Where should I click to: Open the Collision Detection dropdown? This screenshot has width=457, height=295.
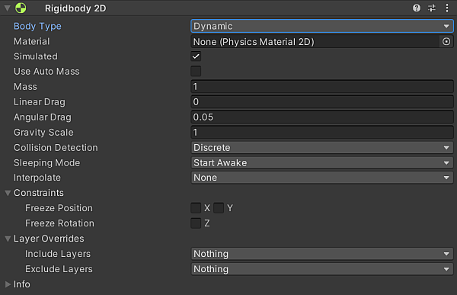(x=322, y=148)
